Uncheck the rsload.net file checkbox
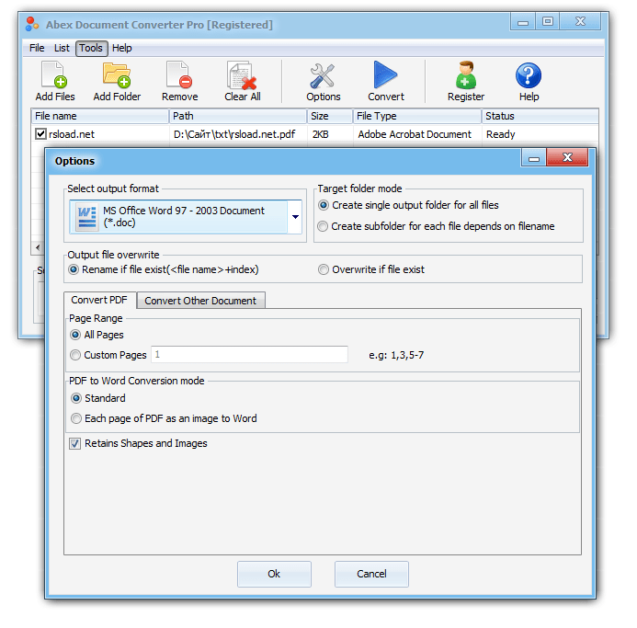 pyautogui.click(x=40, y=133)
